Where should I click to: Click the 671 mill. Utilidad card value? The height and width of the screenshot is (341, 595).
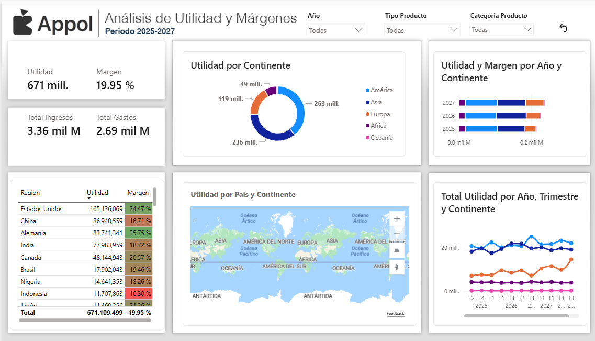tap(48, 85)
